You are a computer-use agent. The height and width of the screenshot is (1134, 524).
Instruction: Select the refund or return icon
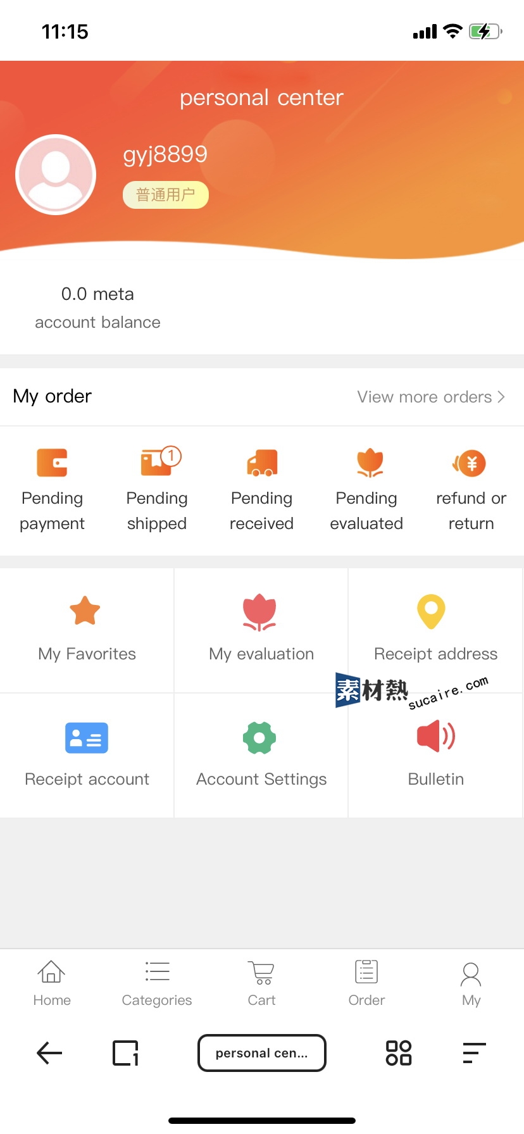(469, 463)
